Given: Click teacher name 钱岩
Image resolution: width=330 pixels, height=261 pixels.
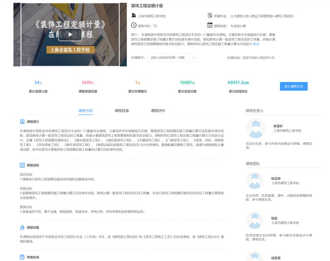Looking at the screenshot, I should pos(274,218).
